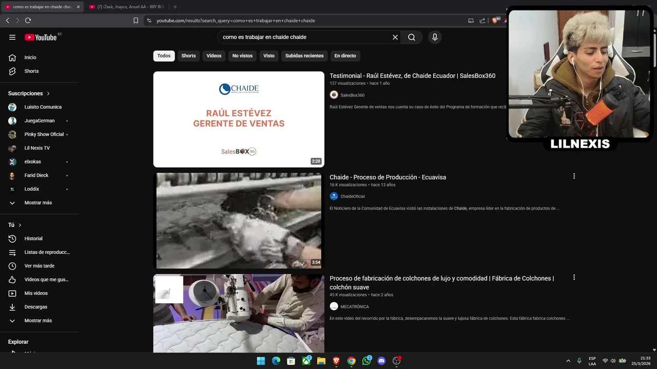Viewport: 657px width, 369px height.
Task: Select the Vídeos filter chip
Action: coord(214,56)
